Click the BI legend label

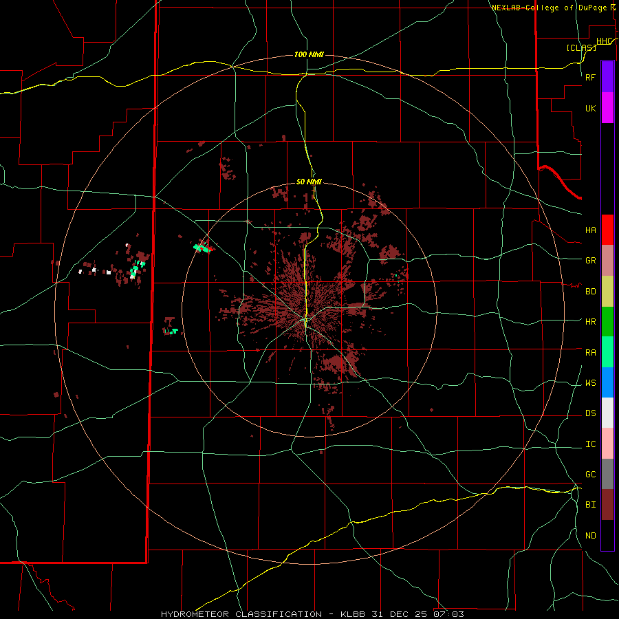(x=590, y=505)
